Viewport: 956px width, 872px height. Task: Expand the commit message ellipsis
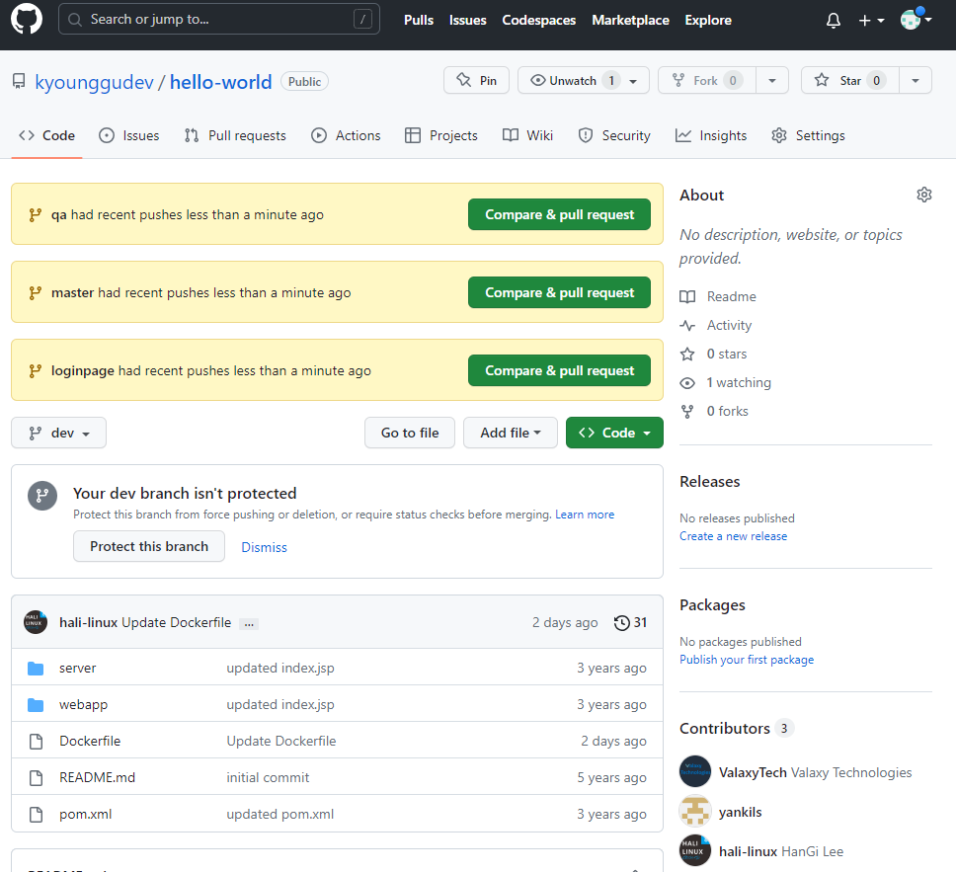tap(249, 624)
